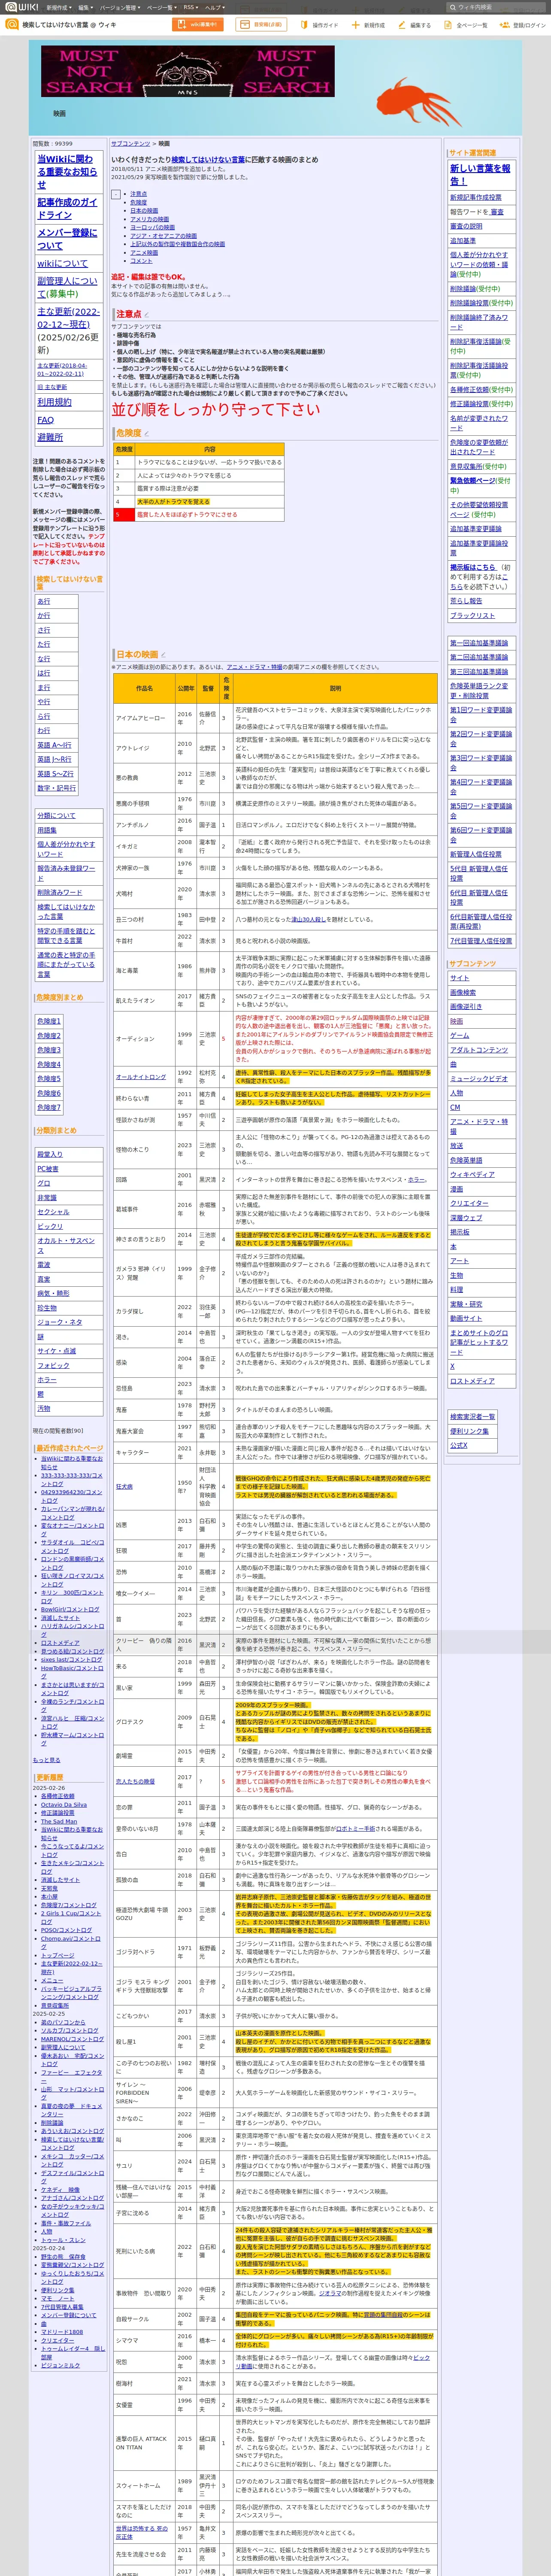Click the edit pencil beside the 注意点 heading
This screenshot has height=2576, width=551.
[x=146, y=315]
